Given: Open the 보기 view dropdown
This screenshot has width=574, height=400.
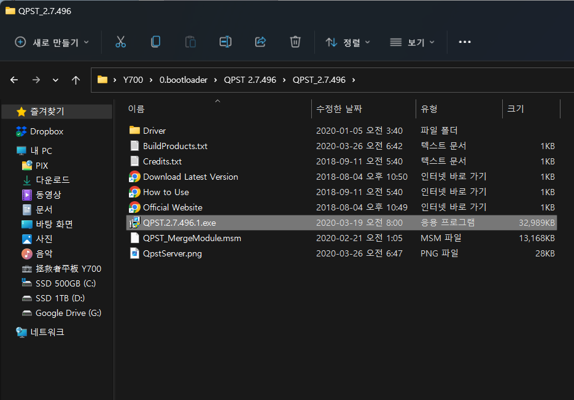Looking at the screenshot, I should pos(412,42).
